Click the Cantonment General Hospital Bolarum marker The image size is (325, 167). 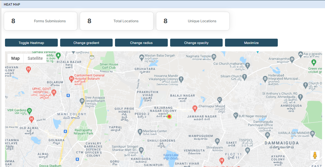coord(71,79)
